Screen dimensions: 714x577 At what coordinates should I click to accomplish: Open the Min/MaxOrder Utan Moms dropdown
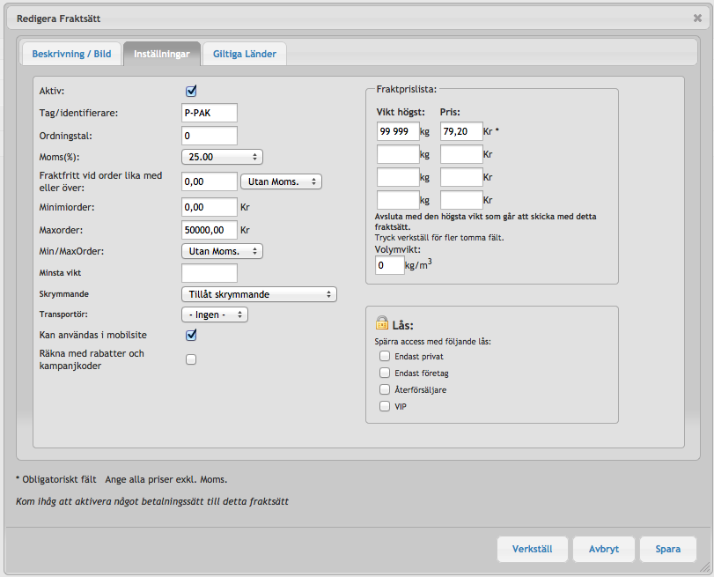click(x=222, y=251)
